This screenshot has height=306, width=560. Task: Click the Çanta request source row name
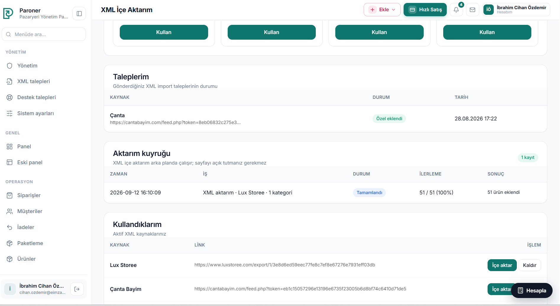coord(117,115)
